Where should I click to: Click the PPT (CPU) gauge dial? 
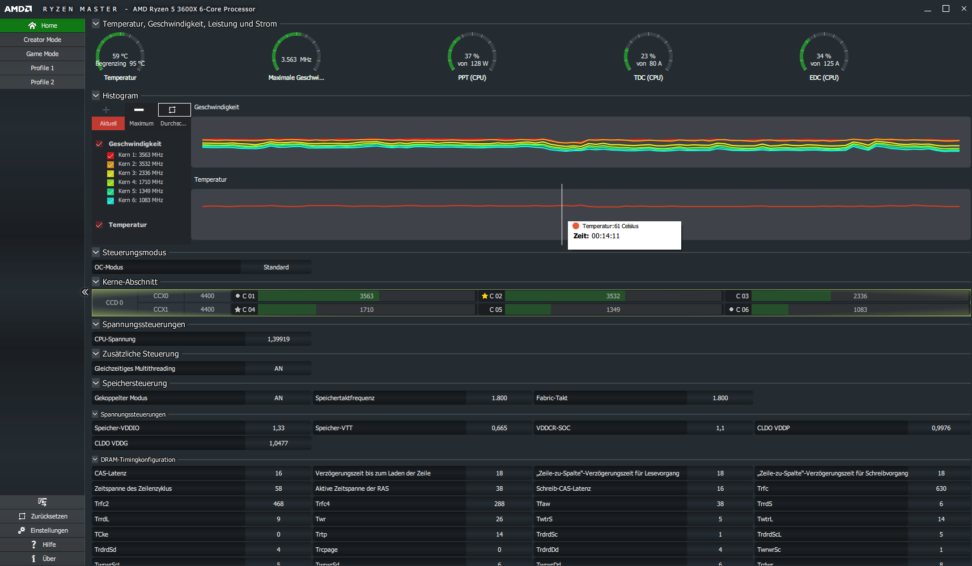tap(472, 52)
